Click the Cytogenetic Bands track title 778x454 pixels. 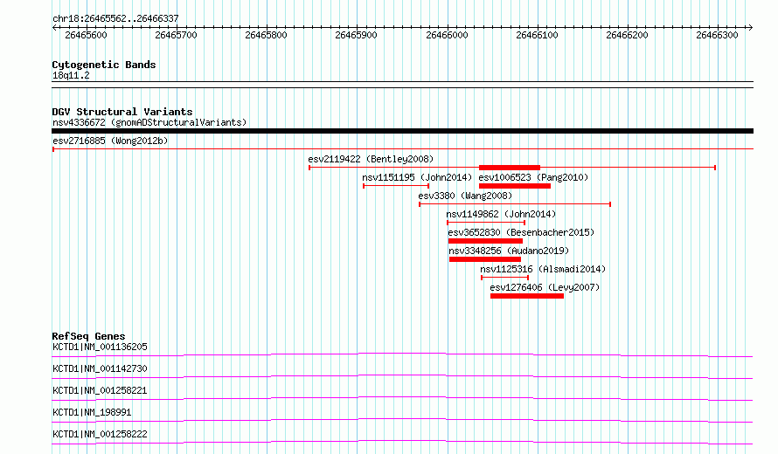coord(104,65)
